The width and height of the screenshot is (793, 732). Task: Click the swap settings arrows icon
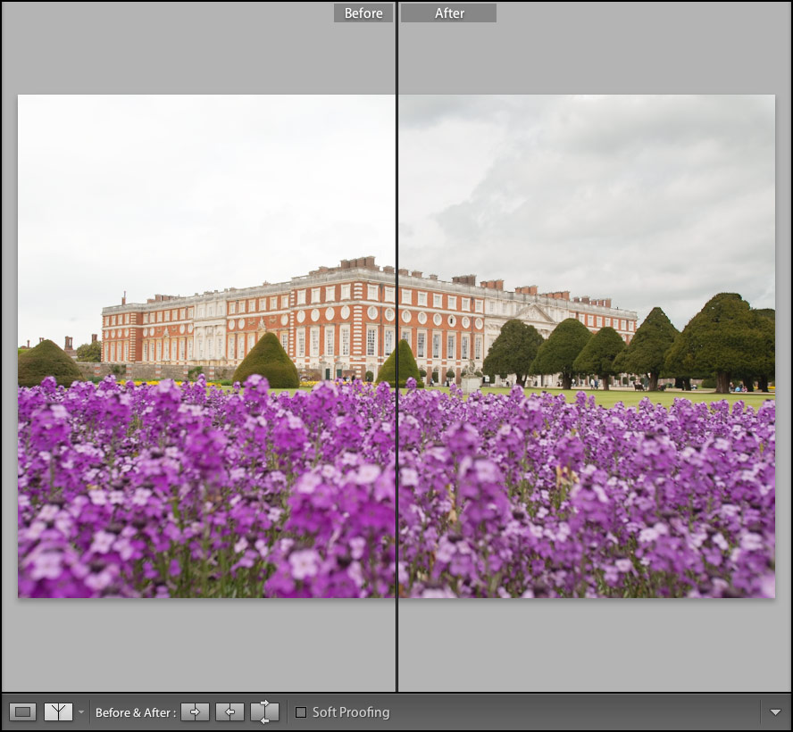pos(264,711)
